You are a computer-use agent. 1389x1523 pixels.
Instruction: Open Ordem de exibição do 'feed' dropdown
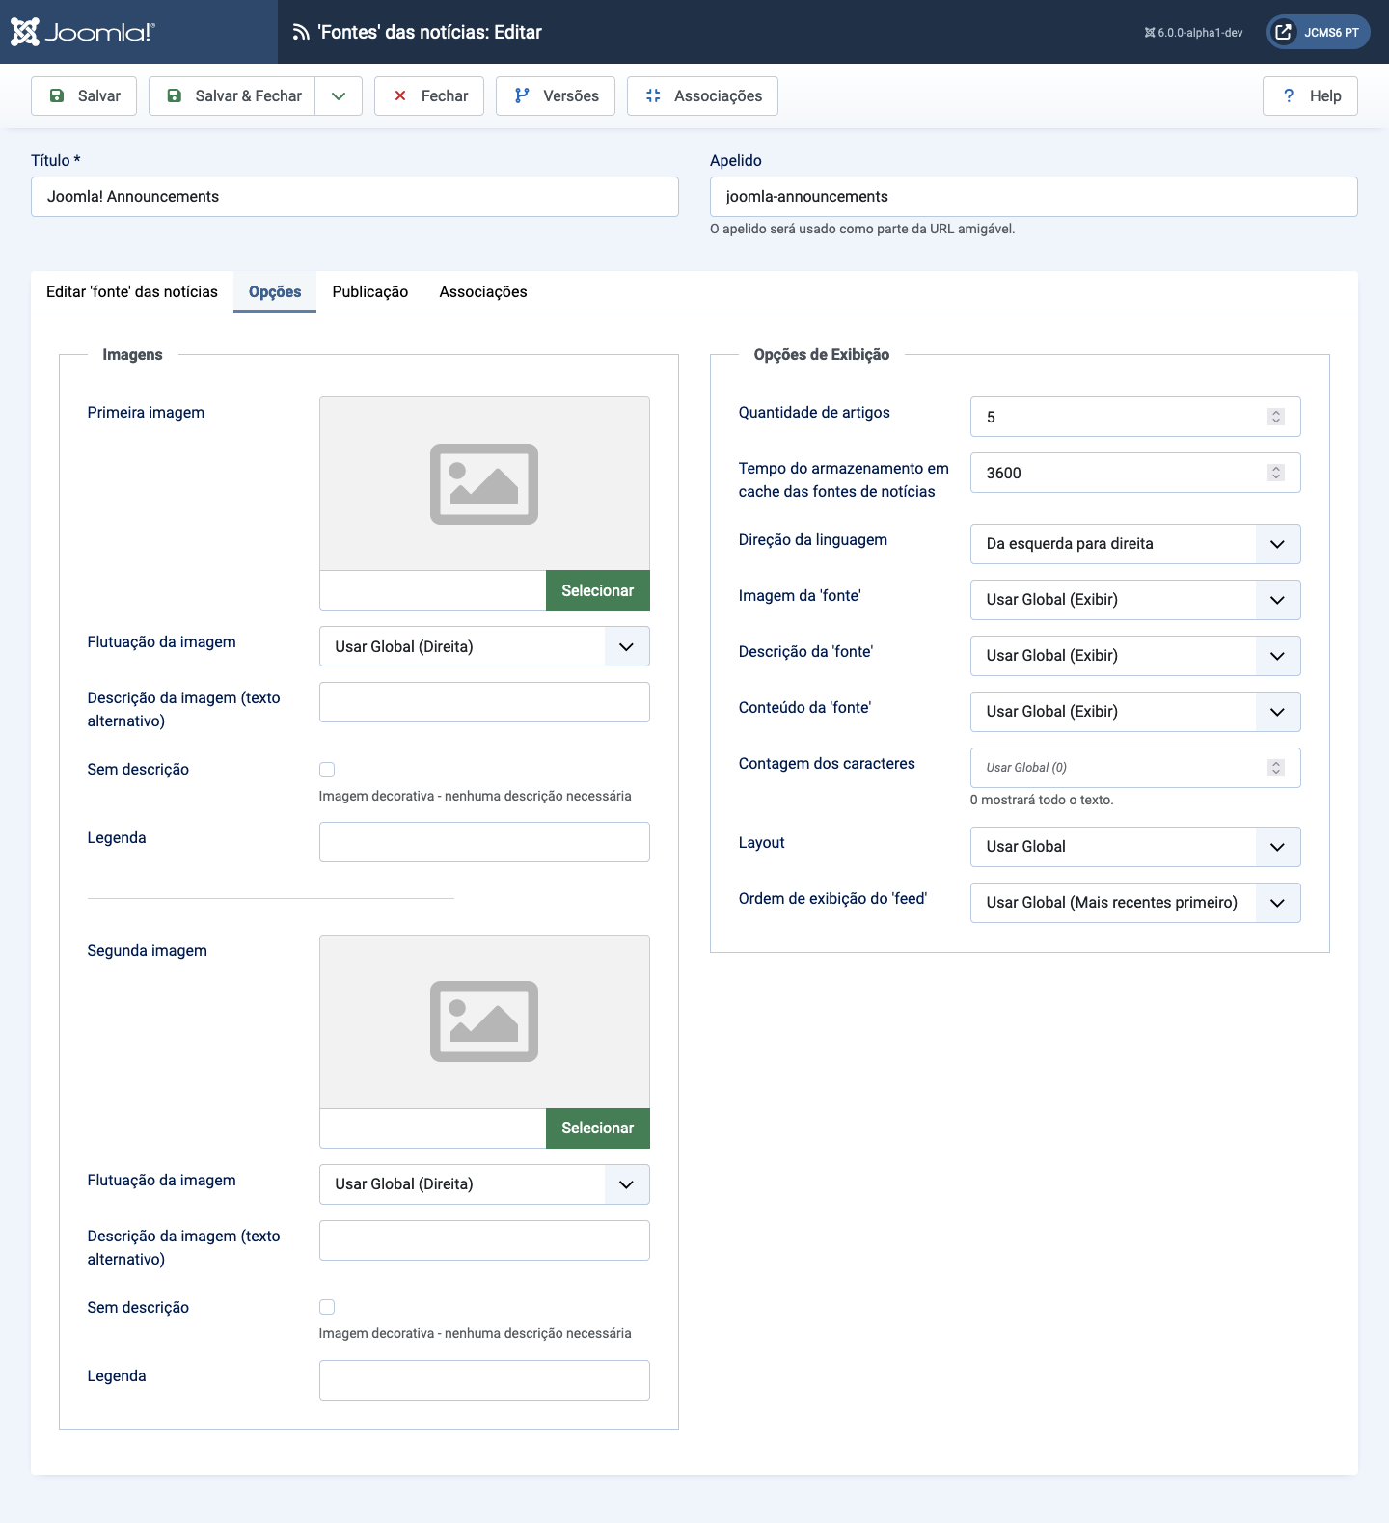pyautogui.click(x=1134, y=903)
